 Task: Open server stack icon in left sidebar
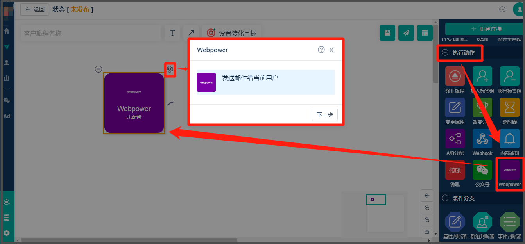(x=7, y=217)
